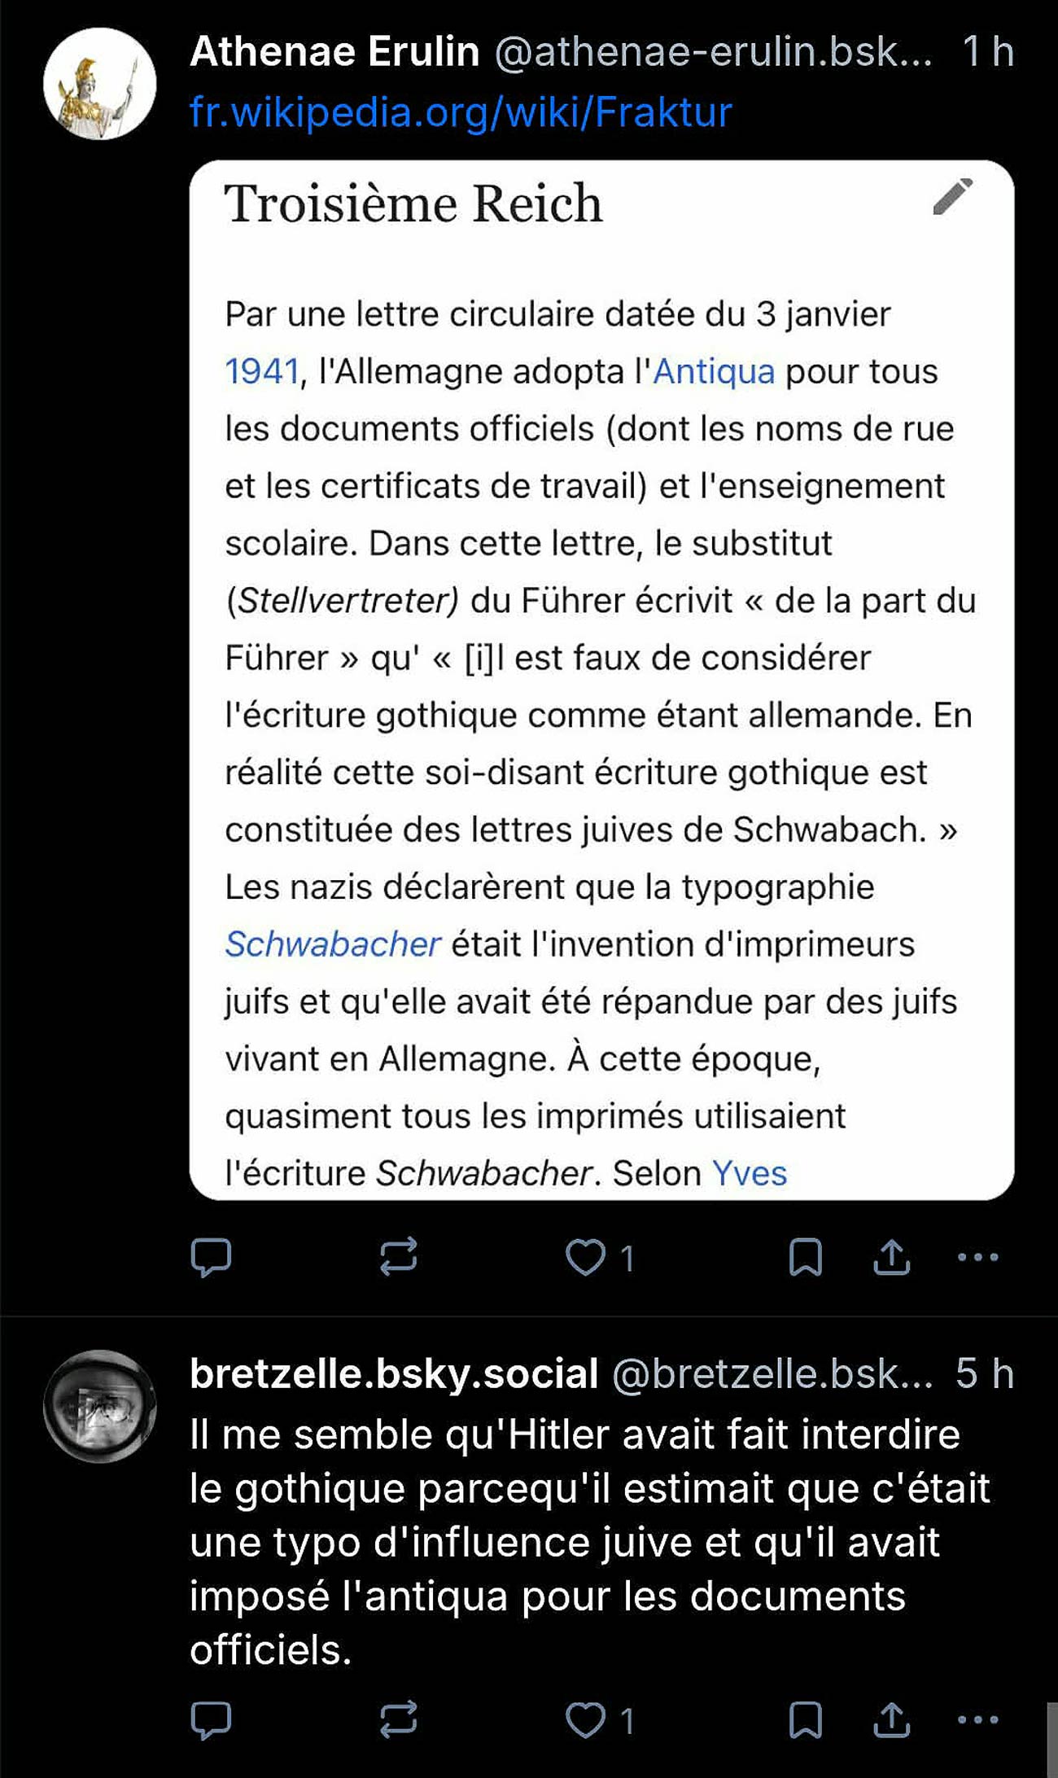
Task: Open Athenae Erulin's profile avatar
Action: pos(99,84)
